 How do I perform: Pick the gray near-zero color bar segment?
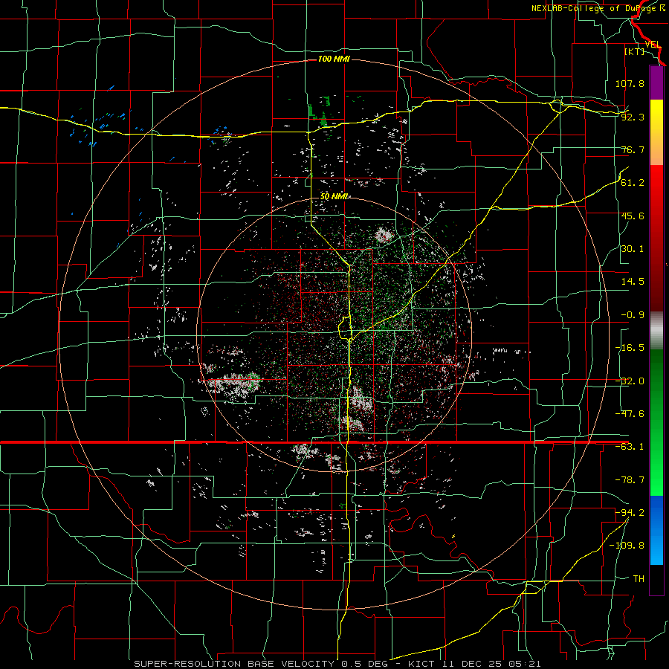(656, 331)
